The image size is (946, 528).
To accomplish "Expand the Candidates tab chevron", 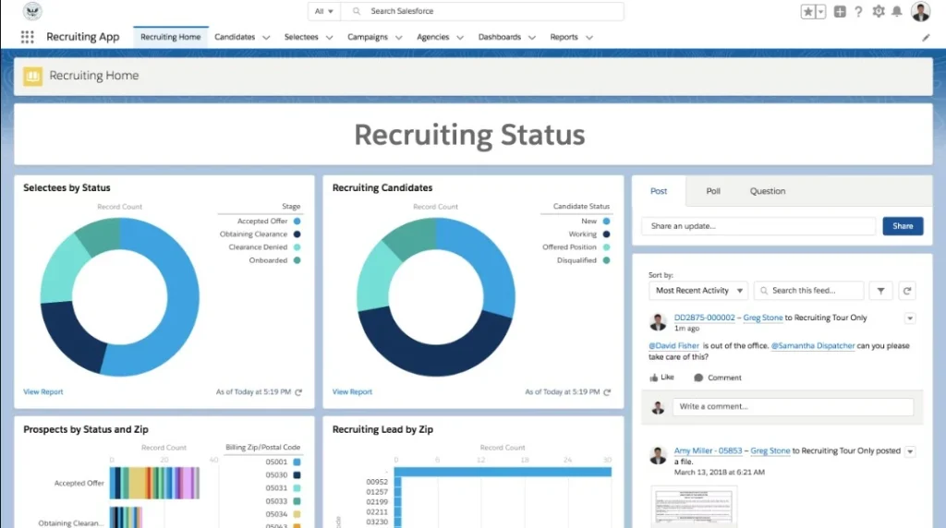I will (x=266, y=37).
